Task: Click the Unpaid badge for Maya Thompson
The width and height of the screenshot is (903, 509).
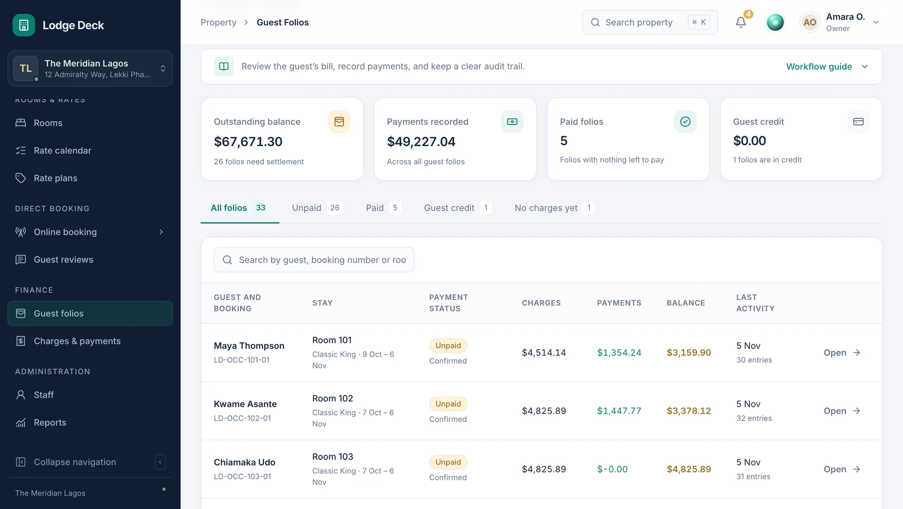Action: [x=448, y=345]
